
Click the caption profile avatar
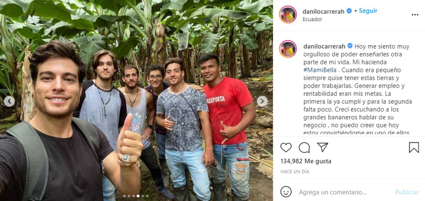pos(288,49)
